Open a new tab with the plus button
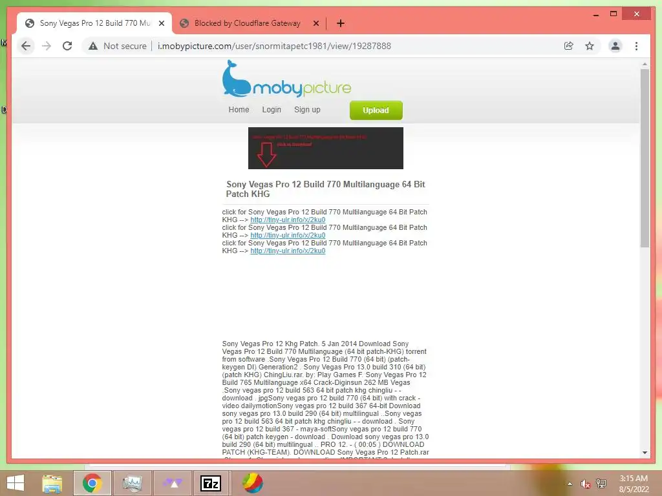 click(x=340, y=23)
